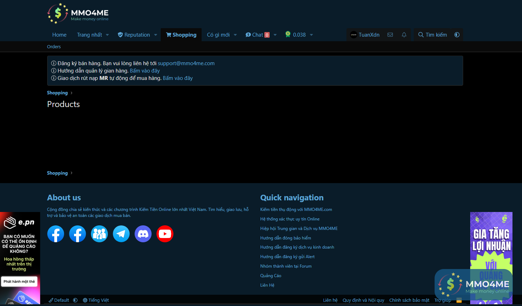Open Hướng dẫn đăng ký dịch vụ kinh doanh
This screenshot has width=522, height=306.
[x=297, y=247]
